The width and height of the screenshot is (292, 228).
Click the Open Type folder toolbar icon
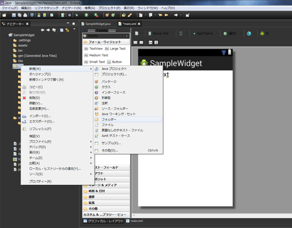pyautogui.click(x=124, y=15)
